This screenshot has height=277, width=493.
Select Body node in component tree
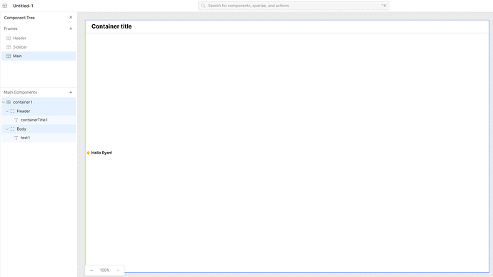pos(39,129)
